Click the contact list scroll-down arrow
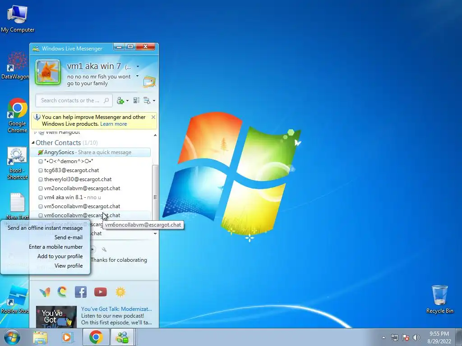The image size is (462, 346). point(155,234)
